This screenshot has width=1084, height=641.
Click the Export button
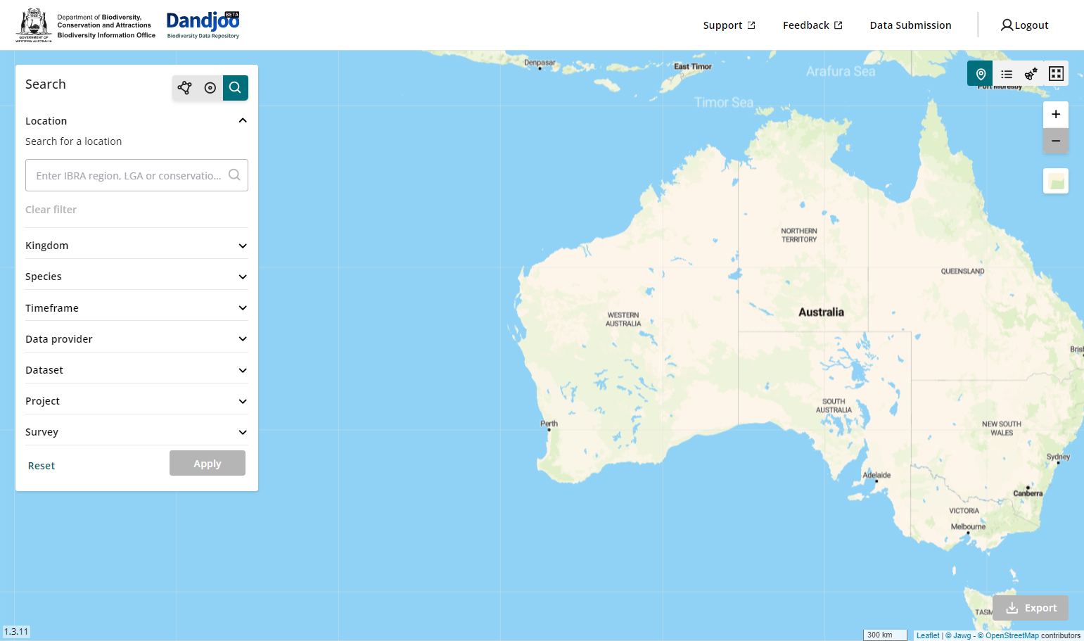[1031, 608]
